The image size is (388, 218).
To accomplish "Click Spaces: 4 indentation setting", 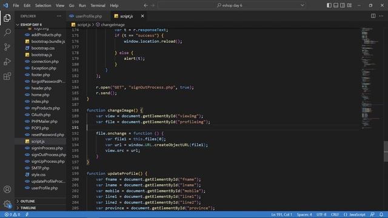I will tap(304, 214).
